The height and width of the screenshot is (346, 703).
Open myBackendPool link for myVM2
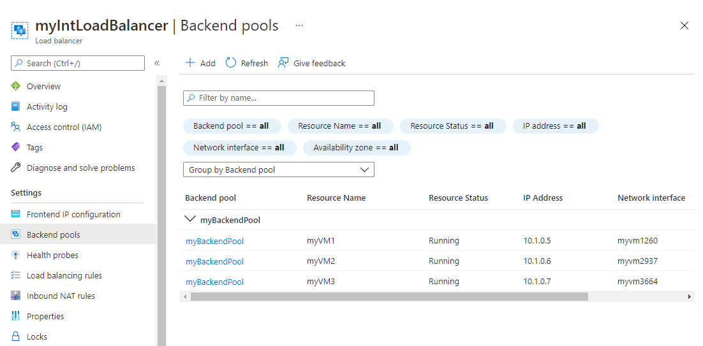point(214,261)
